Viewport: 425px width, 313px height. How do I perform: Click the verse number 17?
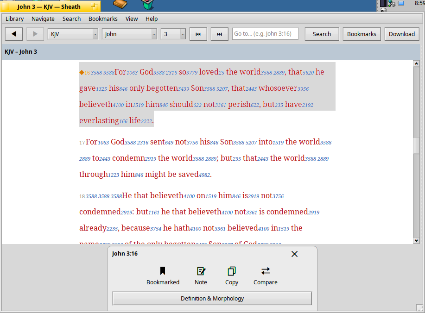pyautogui.click(x=82, y=143)
